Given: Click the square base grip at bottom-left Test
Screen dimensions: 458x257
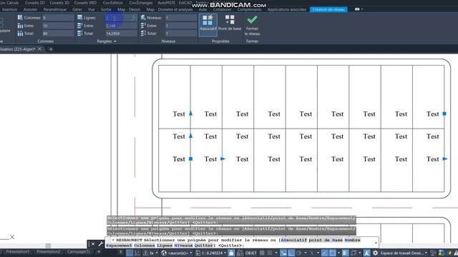Looking at the screenshot, I should pos(190,158).
